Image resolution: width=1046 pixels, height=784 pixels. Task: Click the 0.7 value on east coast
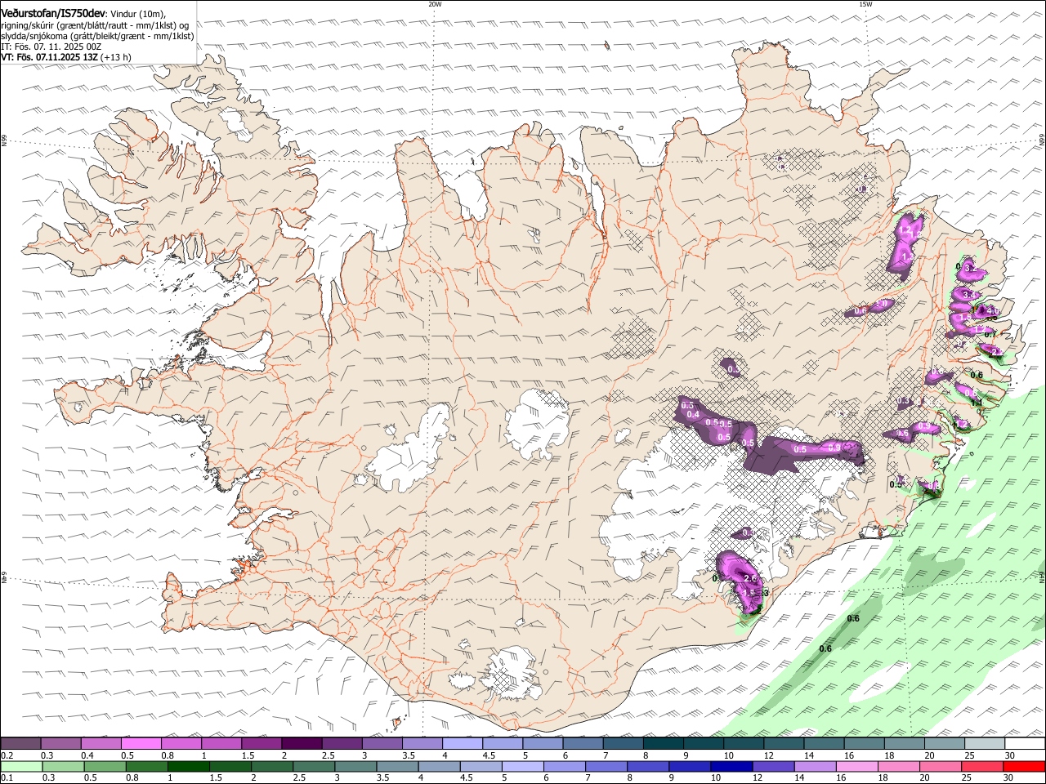coord(990,334)
